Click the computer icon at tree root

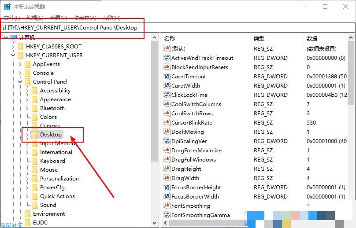tap(13, 38)
